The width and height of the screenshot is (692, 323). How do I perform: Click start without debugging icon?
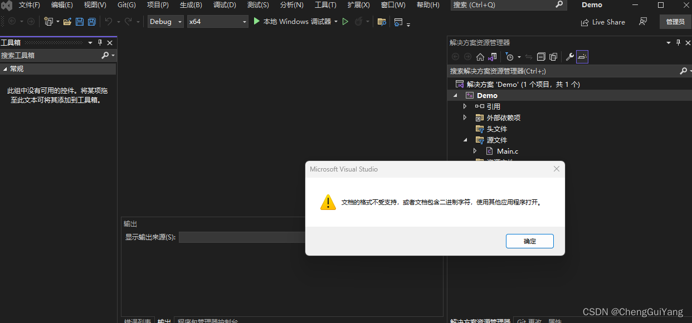point(345,22)
